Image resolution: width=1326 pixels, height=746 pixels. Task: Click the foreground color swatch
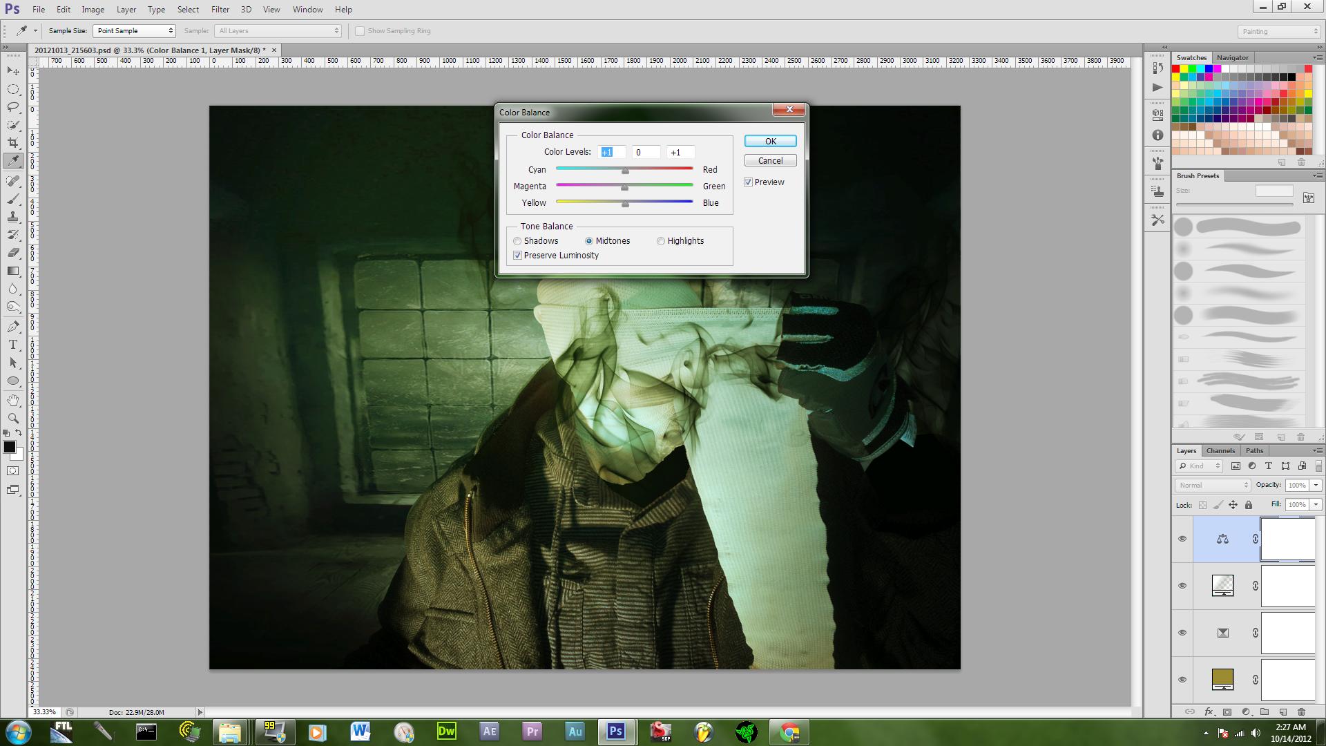coord(10,447)
